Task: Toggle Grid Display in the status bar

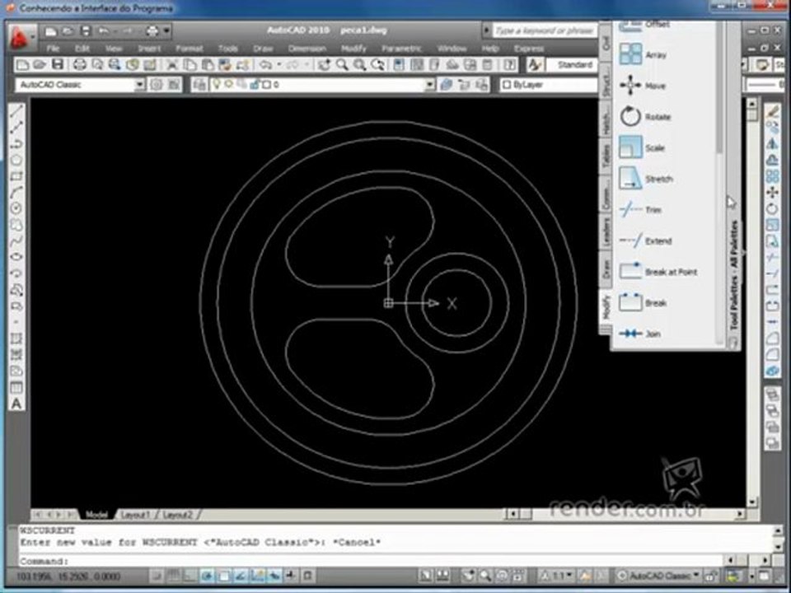Action: click(174, 576)
